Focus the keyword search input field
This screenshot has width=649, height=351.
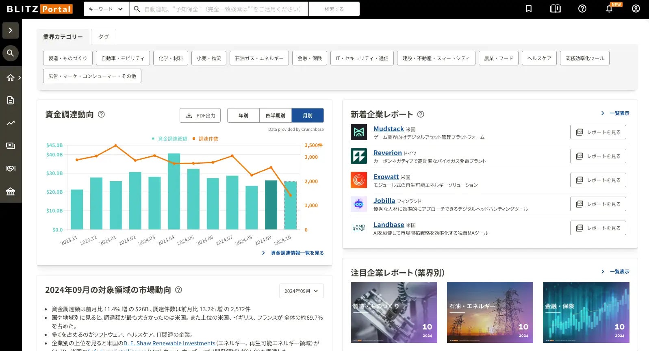pos(223,9)
